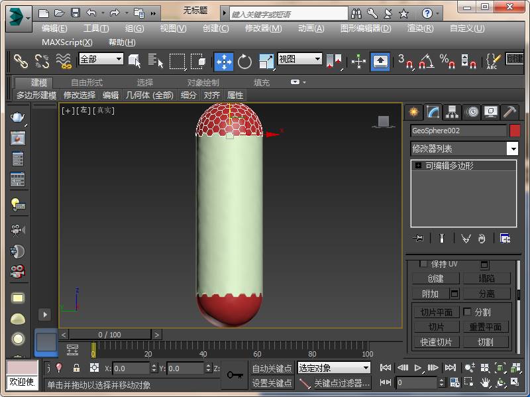Click the 设置关键点 set key button
Screen dimensions: 530x397
pyautogui.click(x=272, y=383)
